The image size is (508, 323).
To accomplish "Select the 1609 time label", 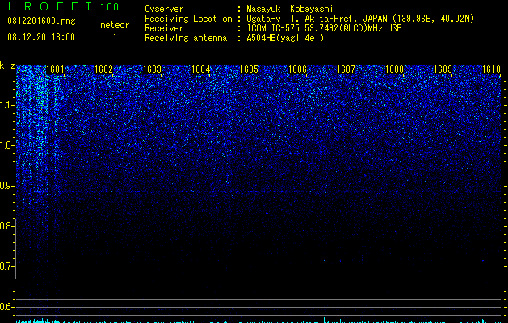I will 443,69.
